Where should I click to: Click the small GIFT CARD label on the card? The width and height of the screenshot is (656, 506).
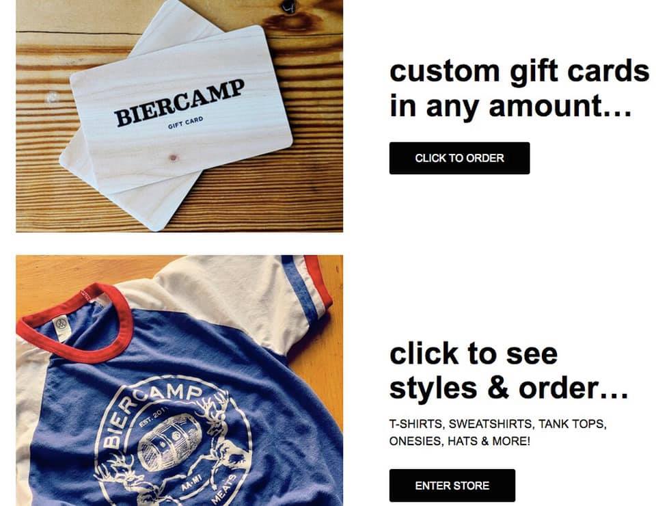(x=185, y=122)
